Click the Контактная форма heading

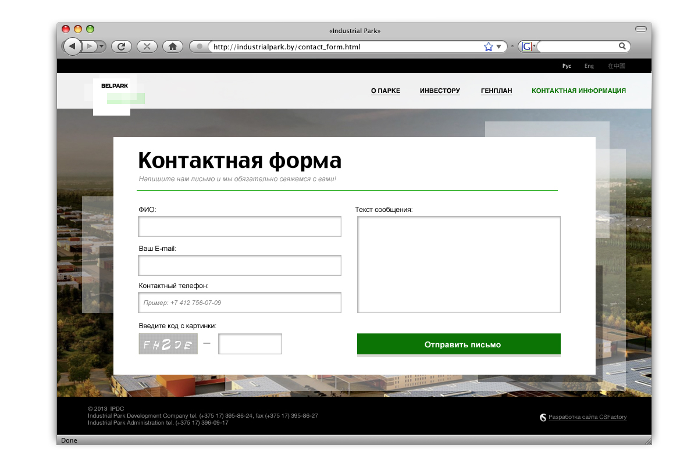pyautogui.click(x=240, y=160)
